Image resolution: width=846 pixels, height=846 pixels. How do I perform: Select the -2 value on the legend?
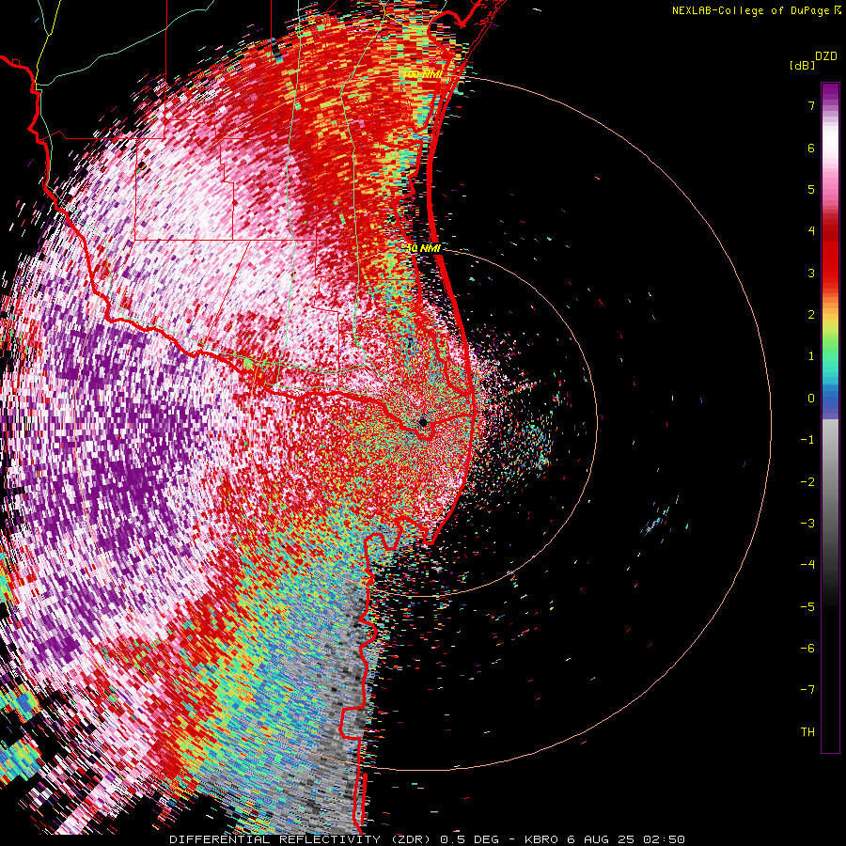pyautogui.click(x=807, y=482)
